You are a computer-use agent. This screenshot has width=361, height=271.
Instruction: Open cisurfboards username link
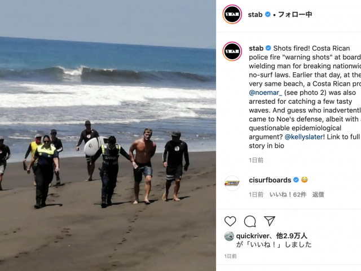coord(270,180)
